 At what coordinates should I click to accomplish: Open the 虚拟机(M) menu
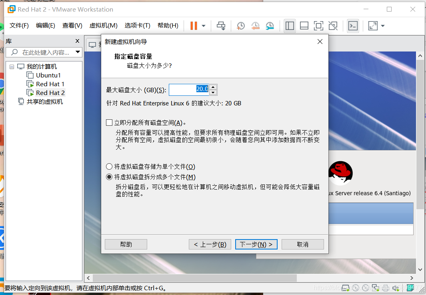pos(103,26)
